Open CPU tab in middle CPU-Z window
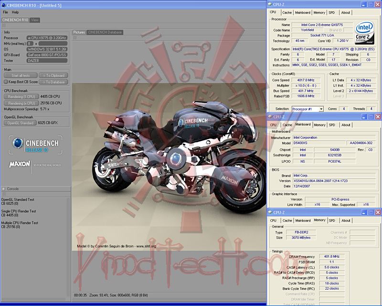Viewport: 382px width, 306px height. (273, 125)
